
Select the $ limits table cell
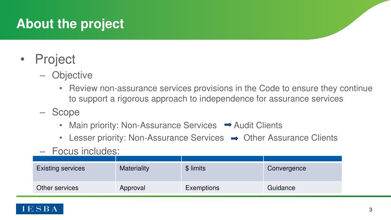click(x=223, y=171)
